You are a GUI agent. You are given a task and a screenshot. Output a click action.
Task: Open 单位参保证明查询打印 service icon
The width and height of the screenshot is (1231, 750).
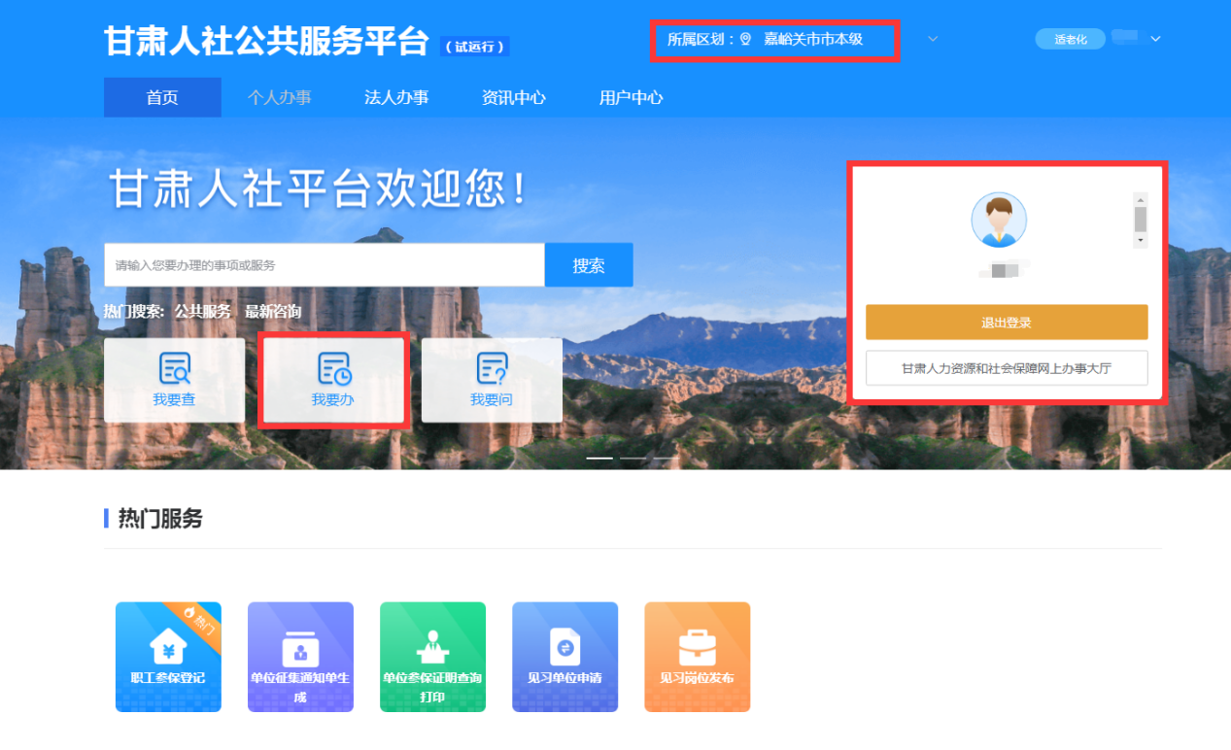[x=432, y=656]
